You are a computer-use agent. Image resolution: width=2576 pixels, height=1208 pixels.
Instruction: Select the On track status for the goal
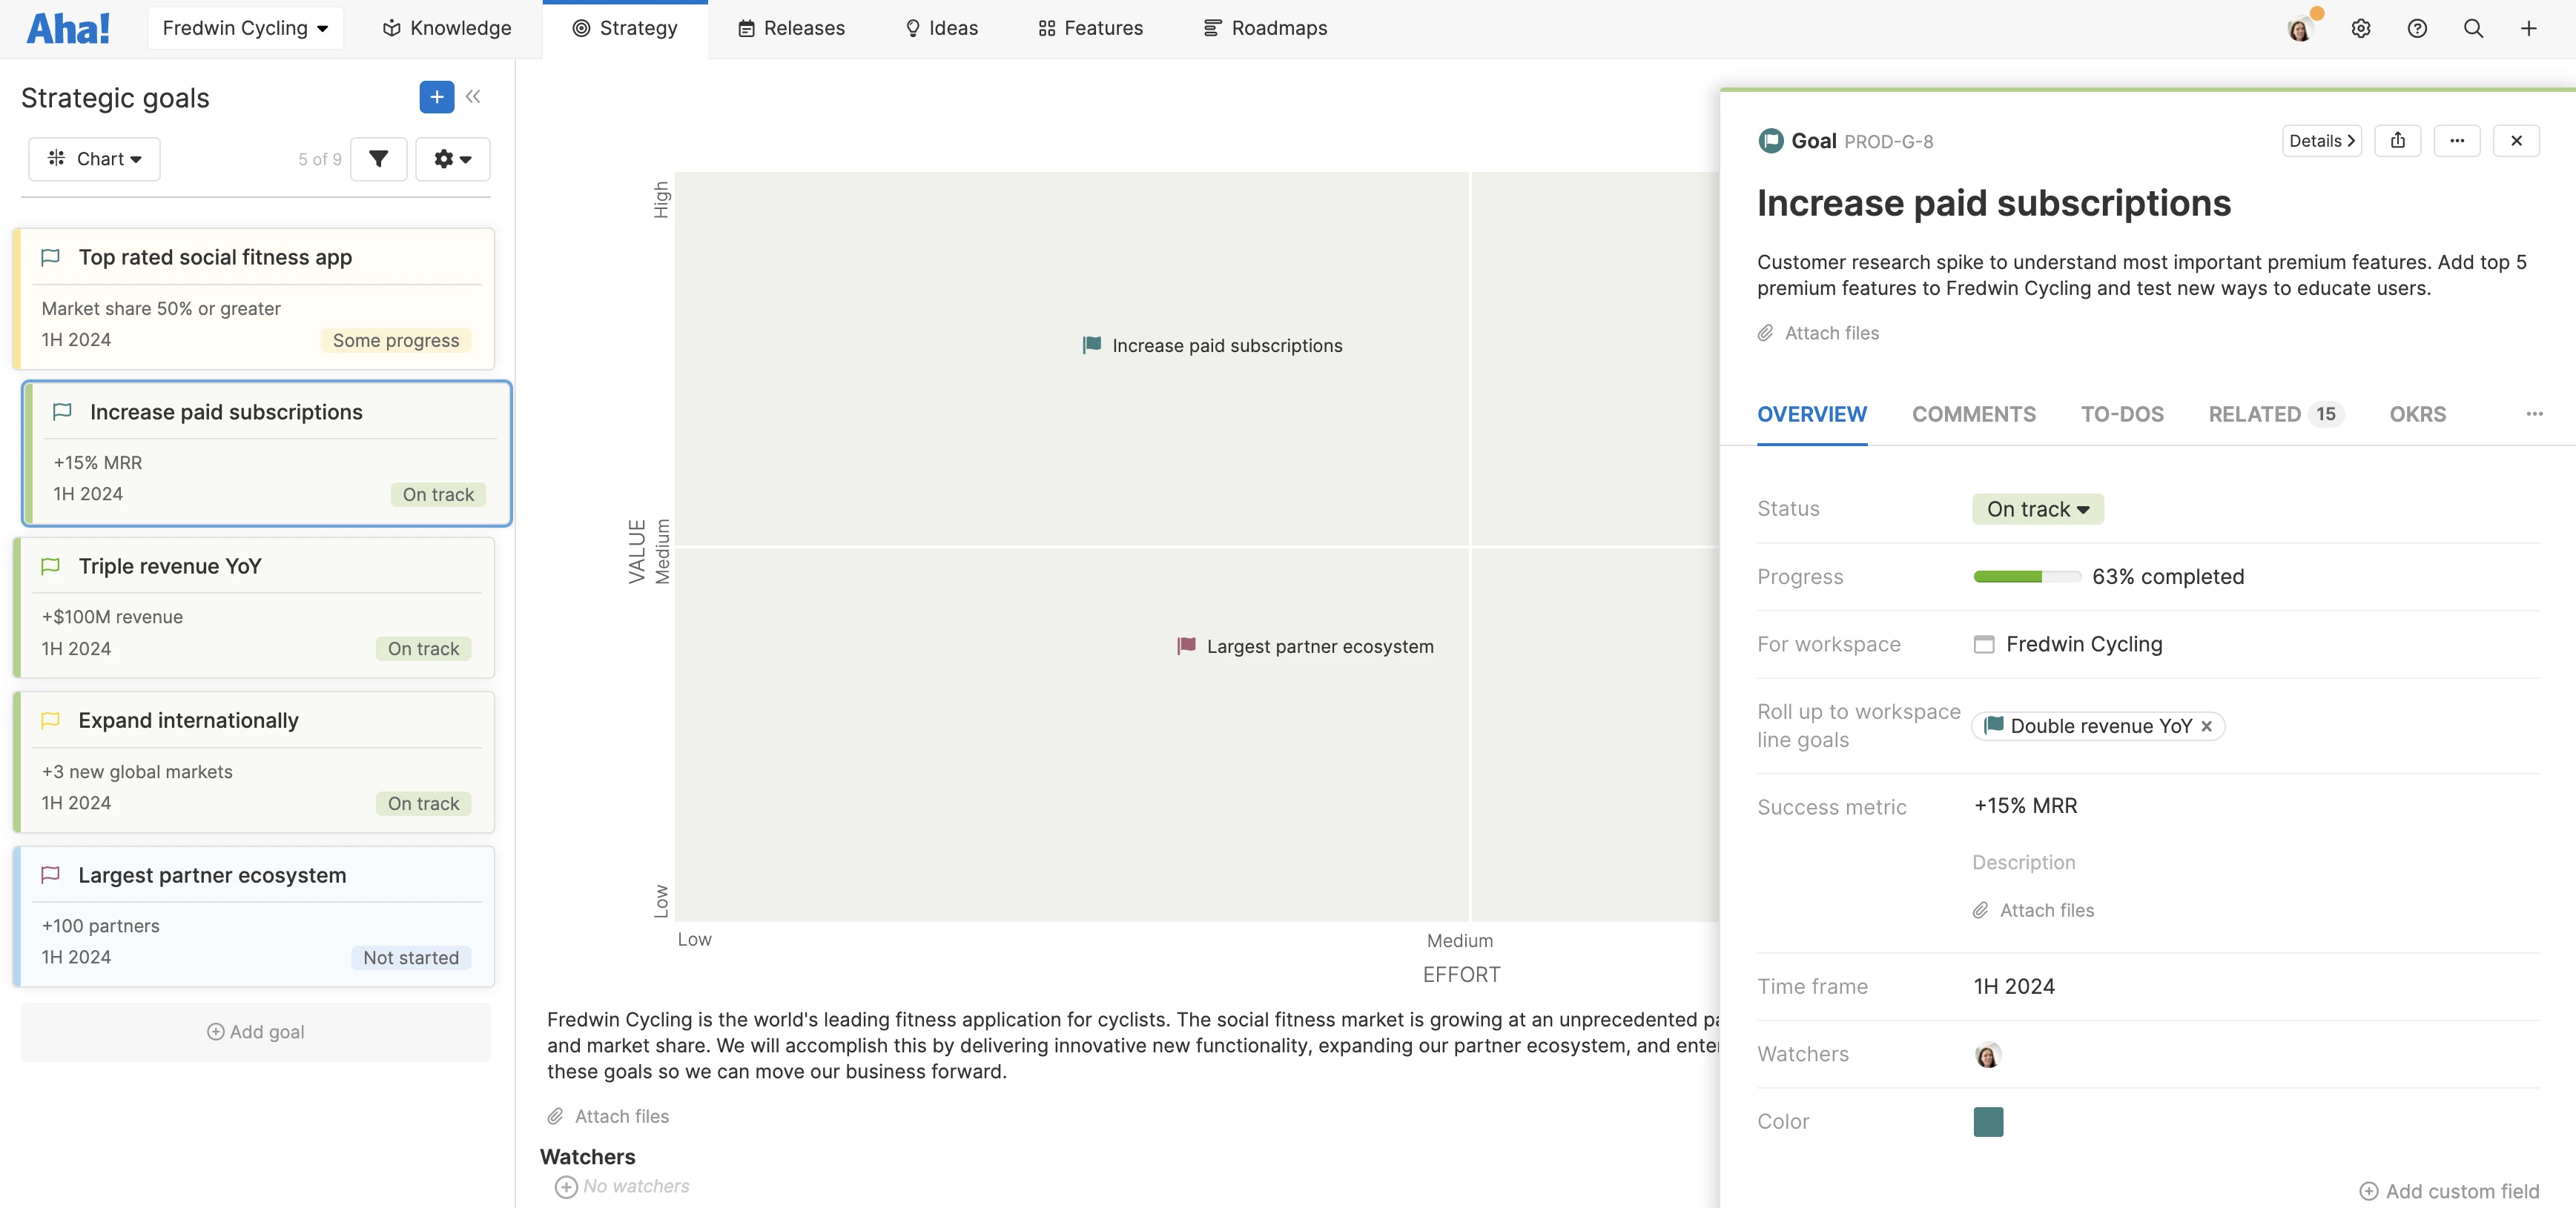[2037, 508]
